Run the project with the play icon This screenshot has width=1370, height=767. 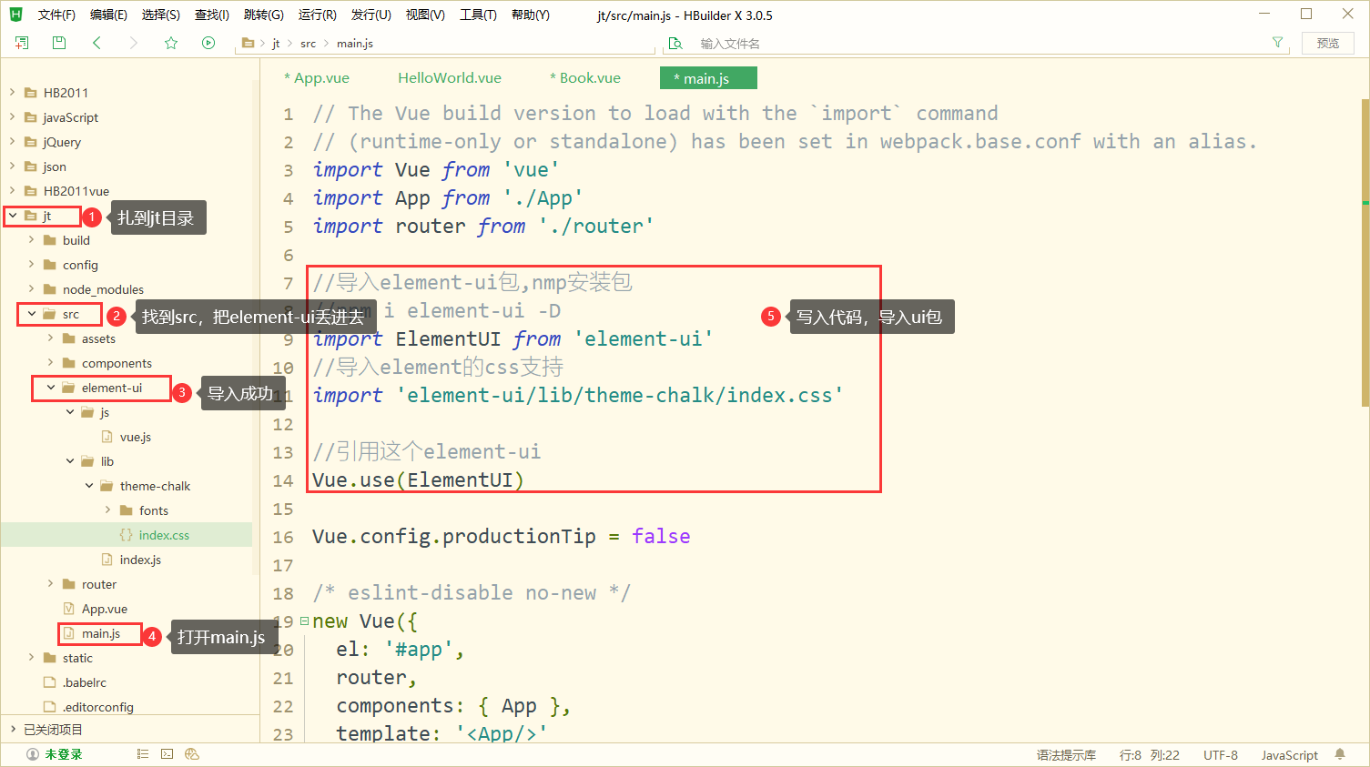[x=208, y=42]
